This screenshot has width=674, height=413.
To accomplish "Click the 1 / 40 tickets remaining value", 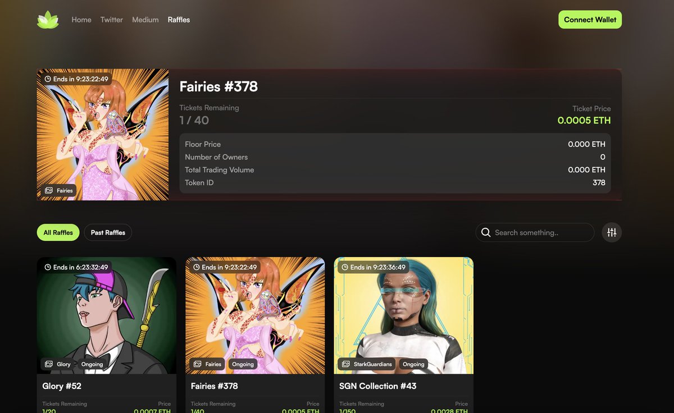I will tap(194, 120).
